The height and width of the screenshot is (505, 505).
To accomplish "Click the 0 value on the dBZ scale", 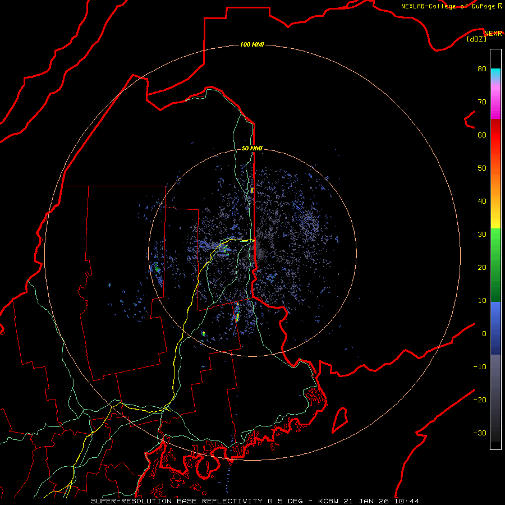I will [x=484, y=334].
